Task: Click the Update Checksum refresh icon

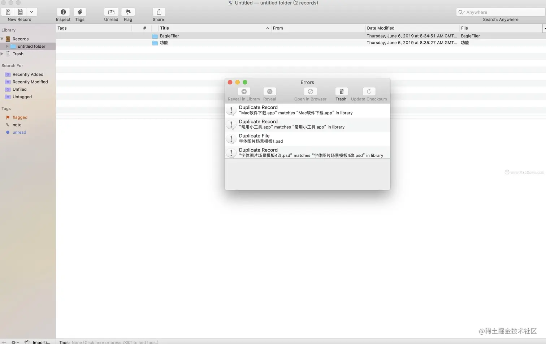Action: coord(369,92)
